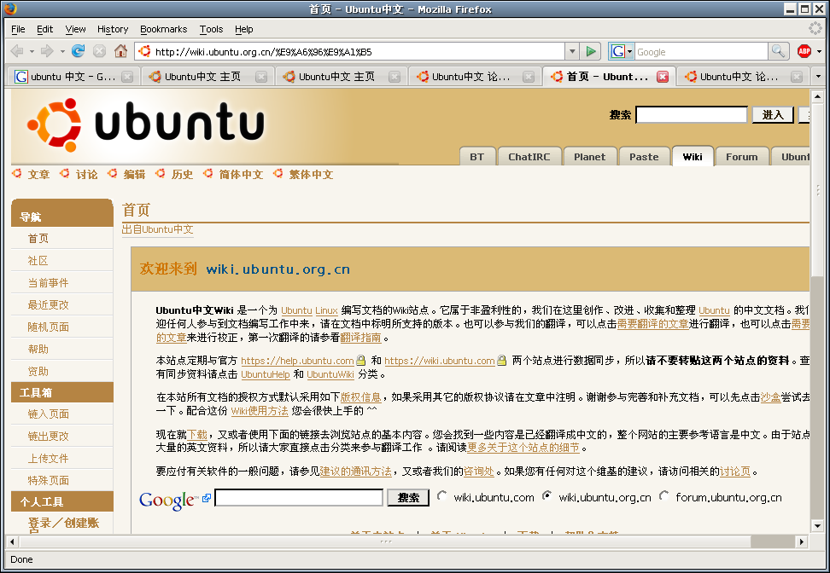
Task: Click the icon beside 历史 link
Action: 160,173
